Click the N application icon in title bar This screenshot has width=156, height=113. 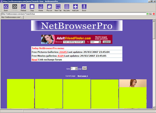click(1, 1)
